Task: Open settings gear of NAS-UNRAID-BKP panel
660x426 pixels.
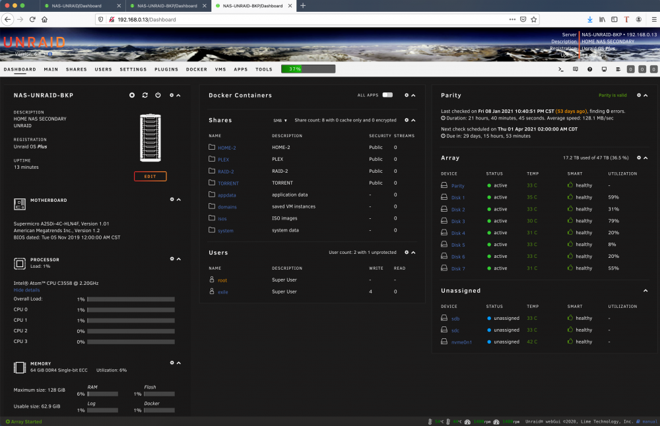Action: point(172,96)
